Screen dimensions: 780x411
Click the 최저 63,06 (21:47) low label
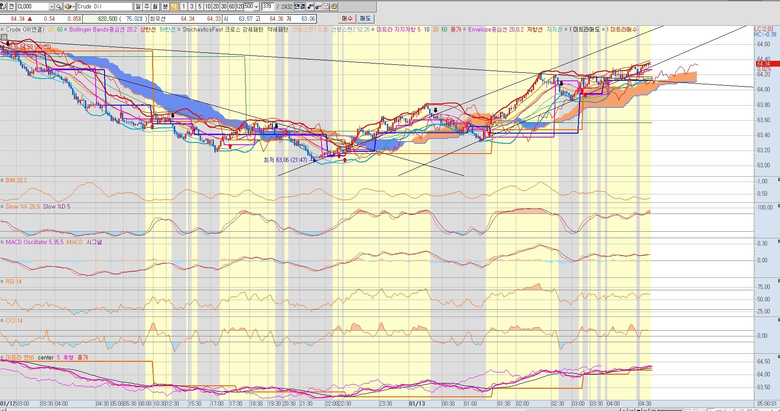(285, 160)
